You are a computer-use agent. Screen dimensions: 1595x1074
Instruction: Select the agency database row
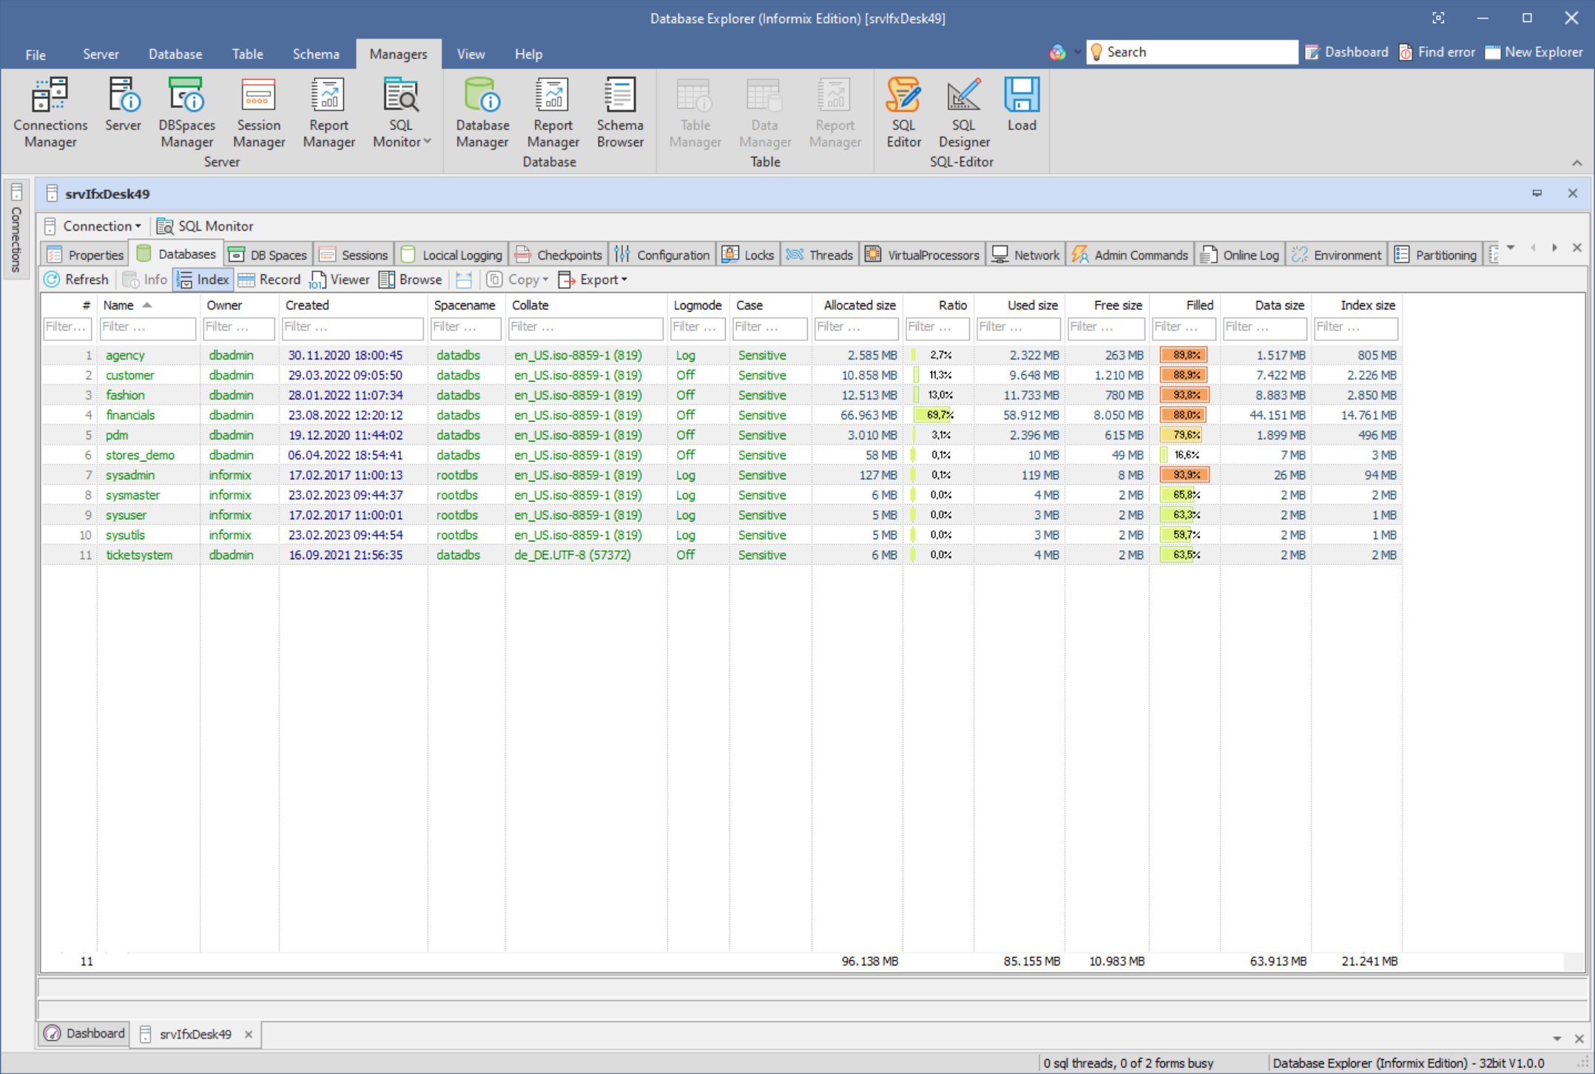(721, 355)
